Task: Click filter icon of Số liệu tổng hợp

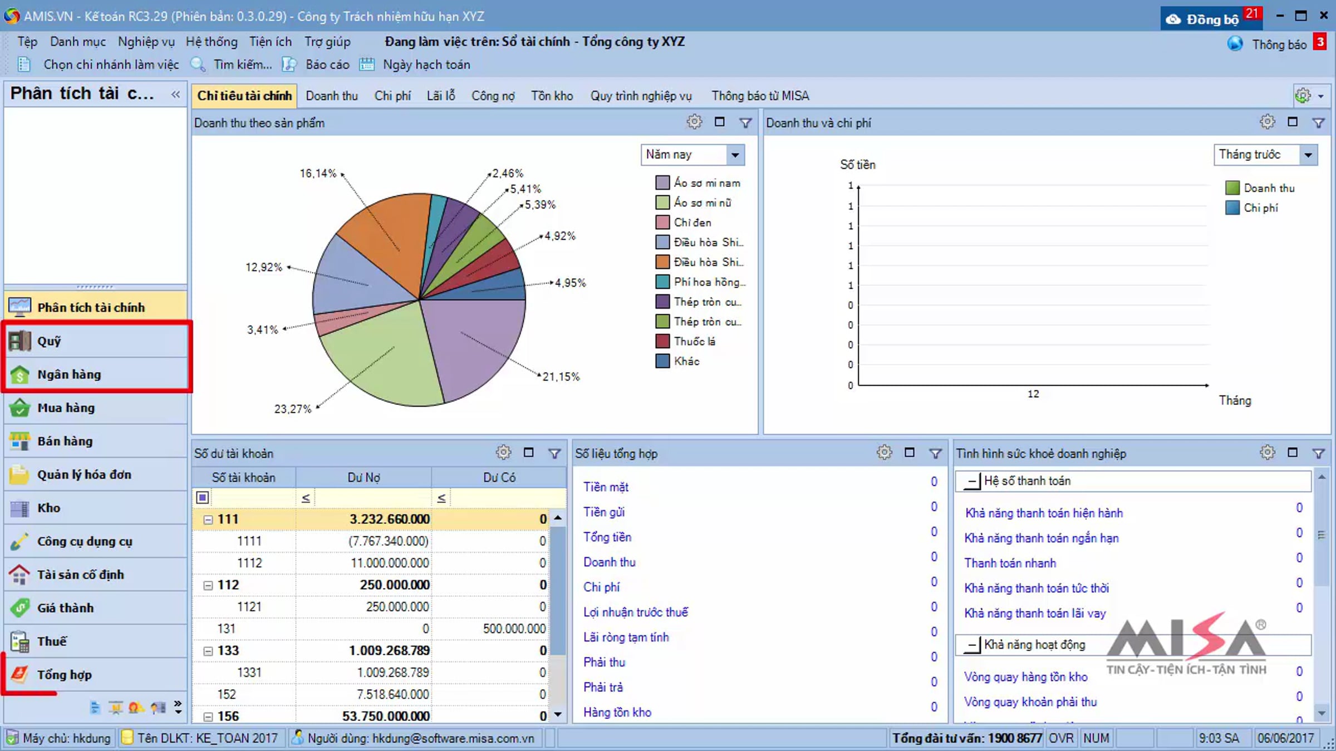Action: pyautogui.click(x=935, y=453)
